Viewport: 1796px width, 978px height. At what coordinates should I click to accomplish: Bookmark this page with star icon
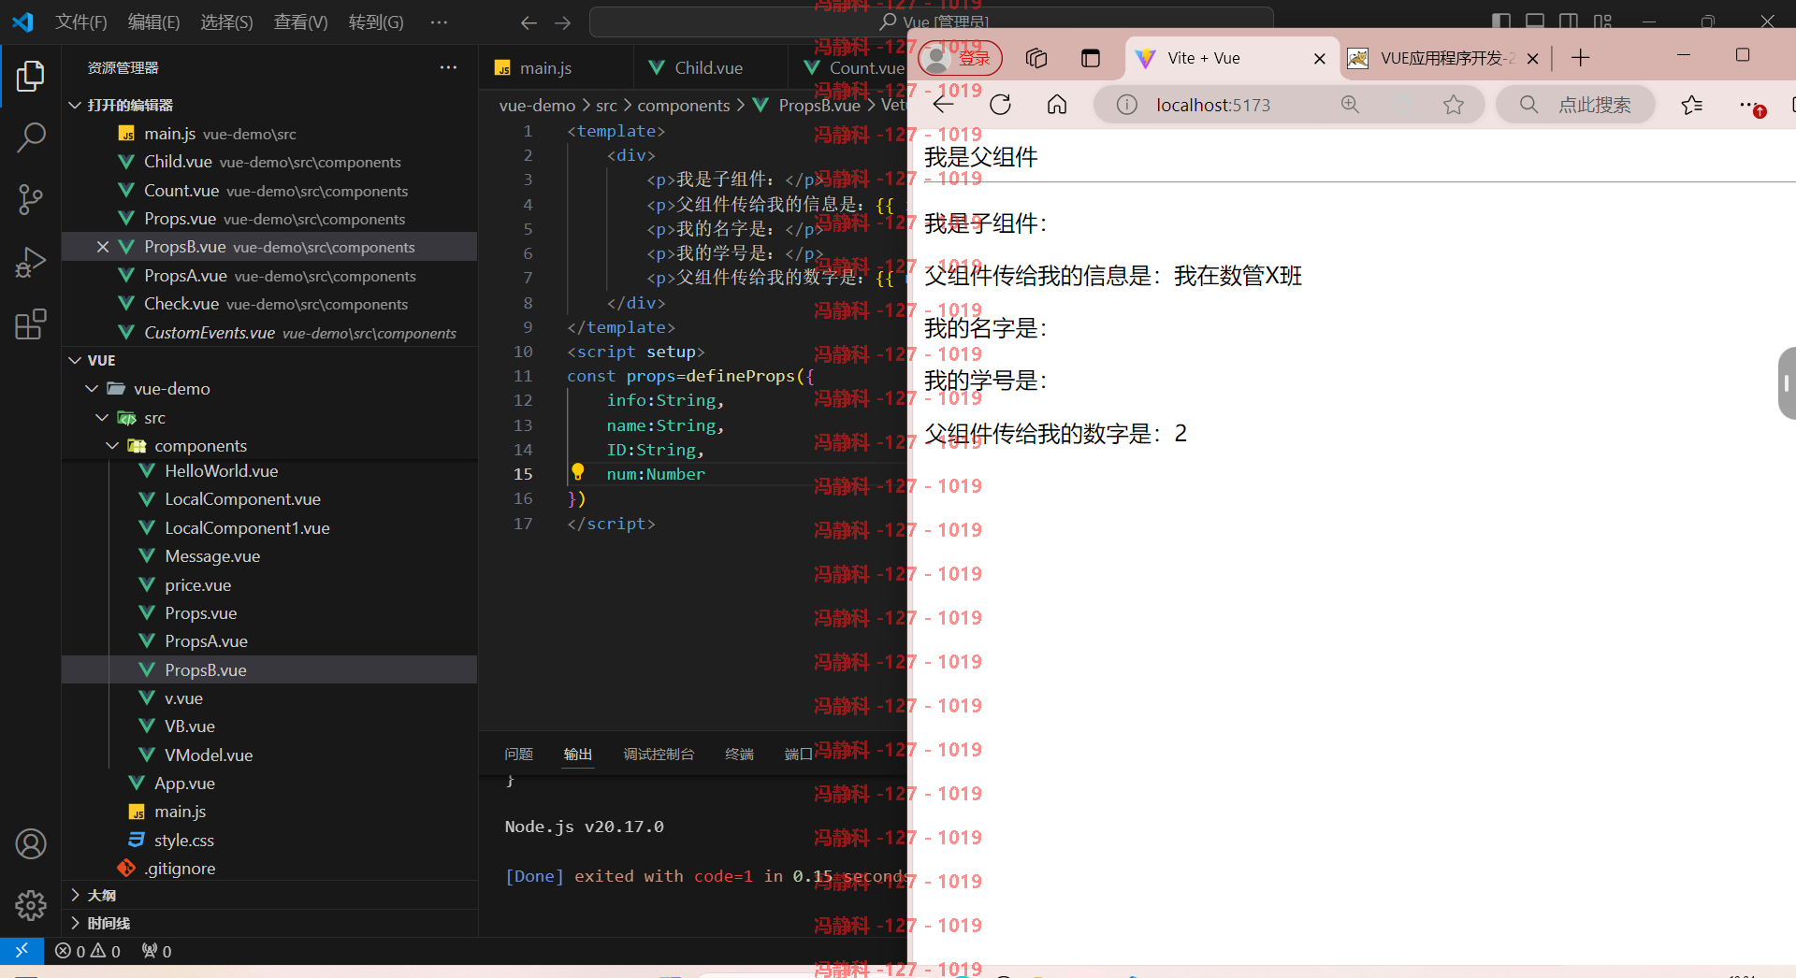[1454, 105]
